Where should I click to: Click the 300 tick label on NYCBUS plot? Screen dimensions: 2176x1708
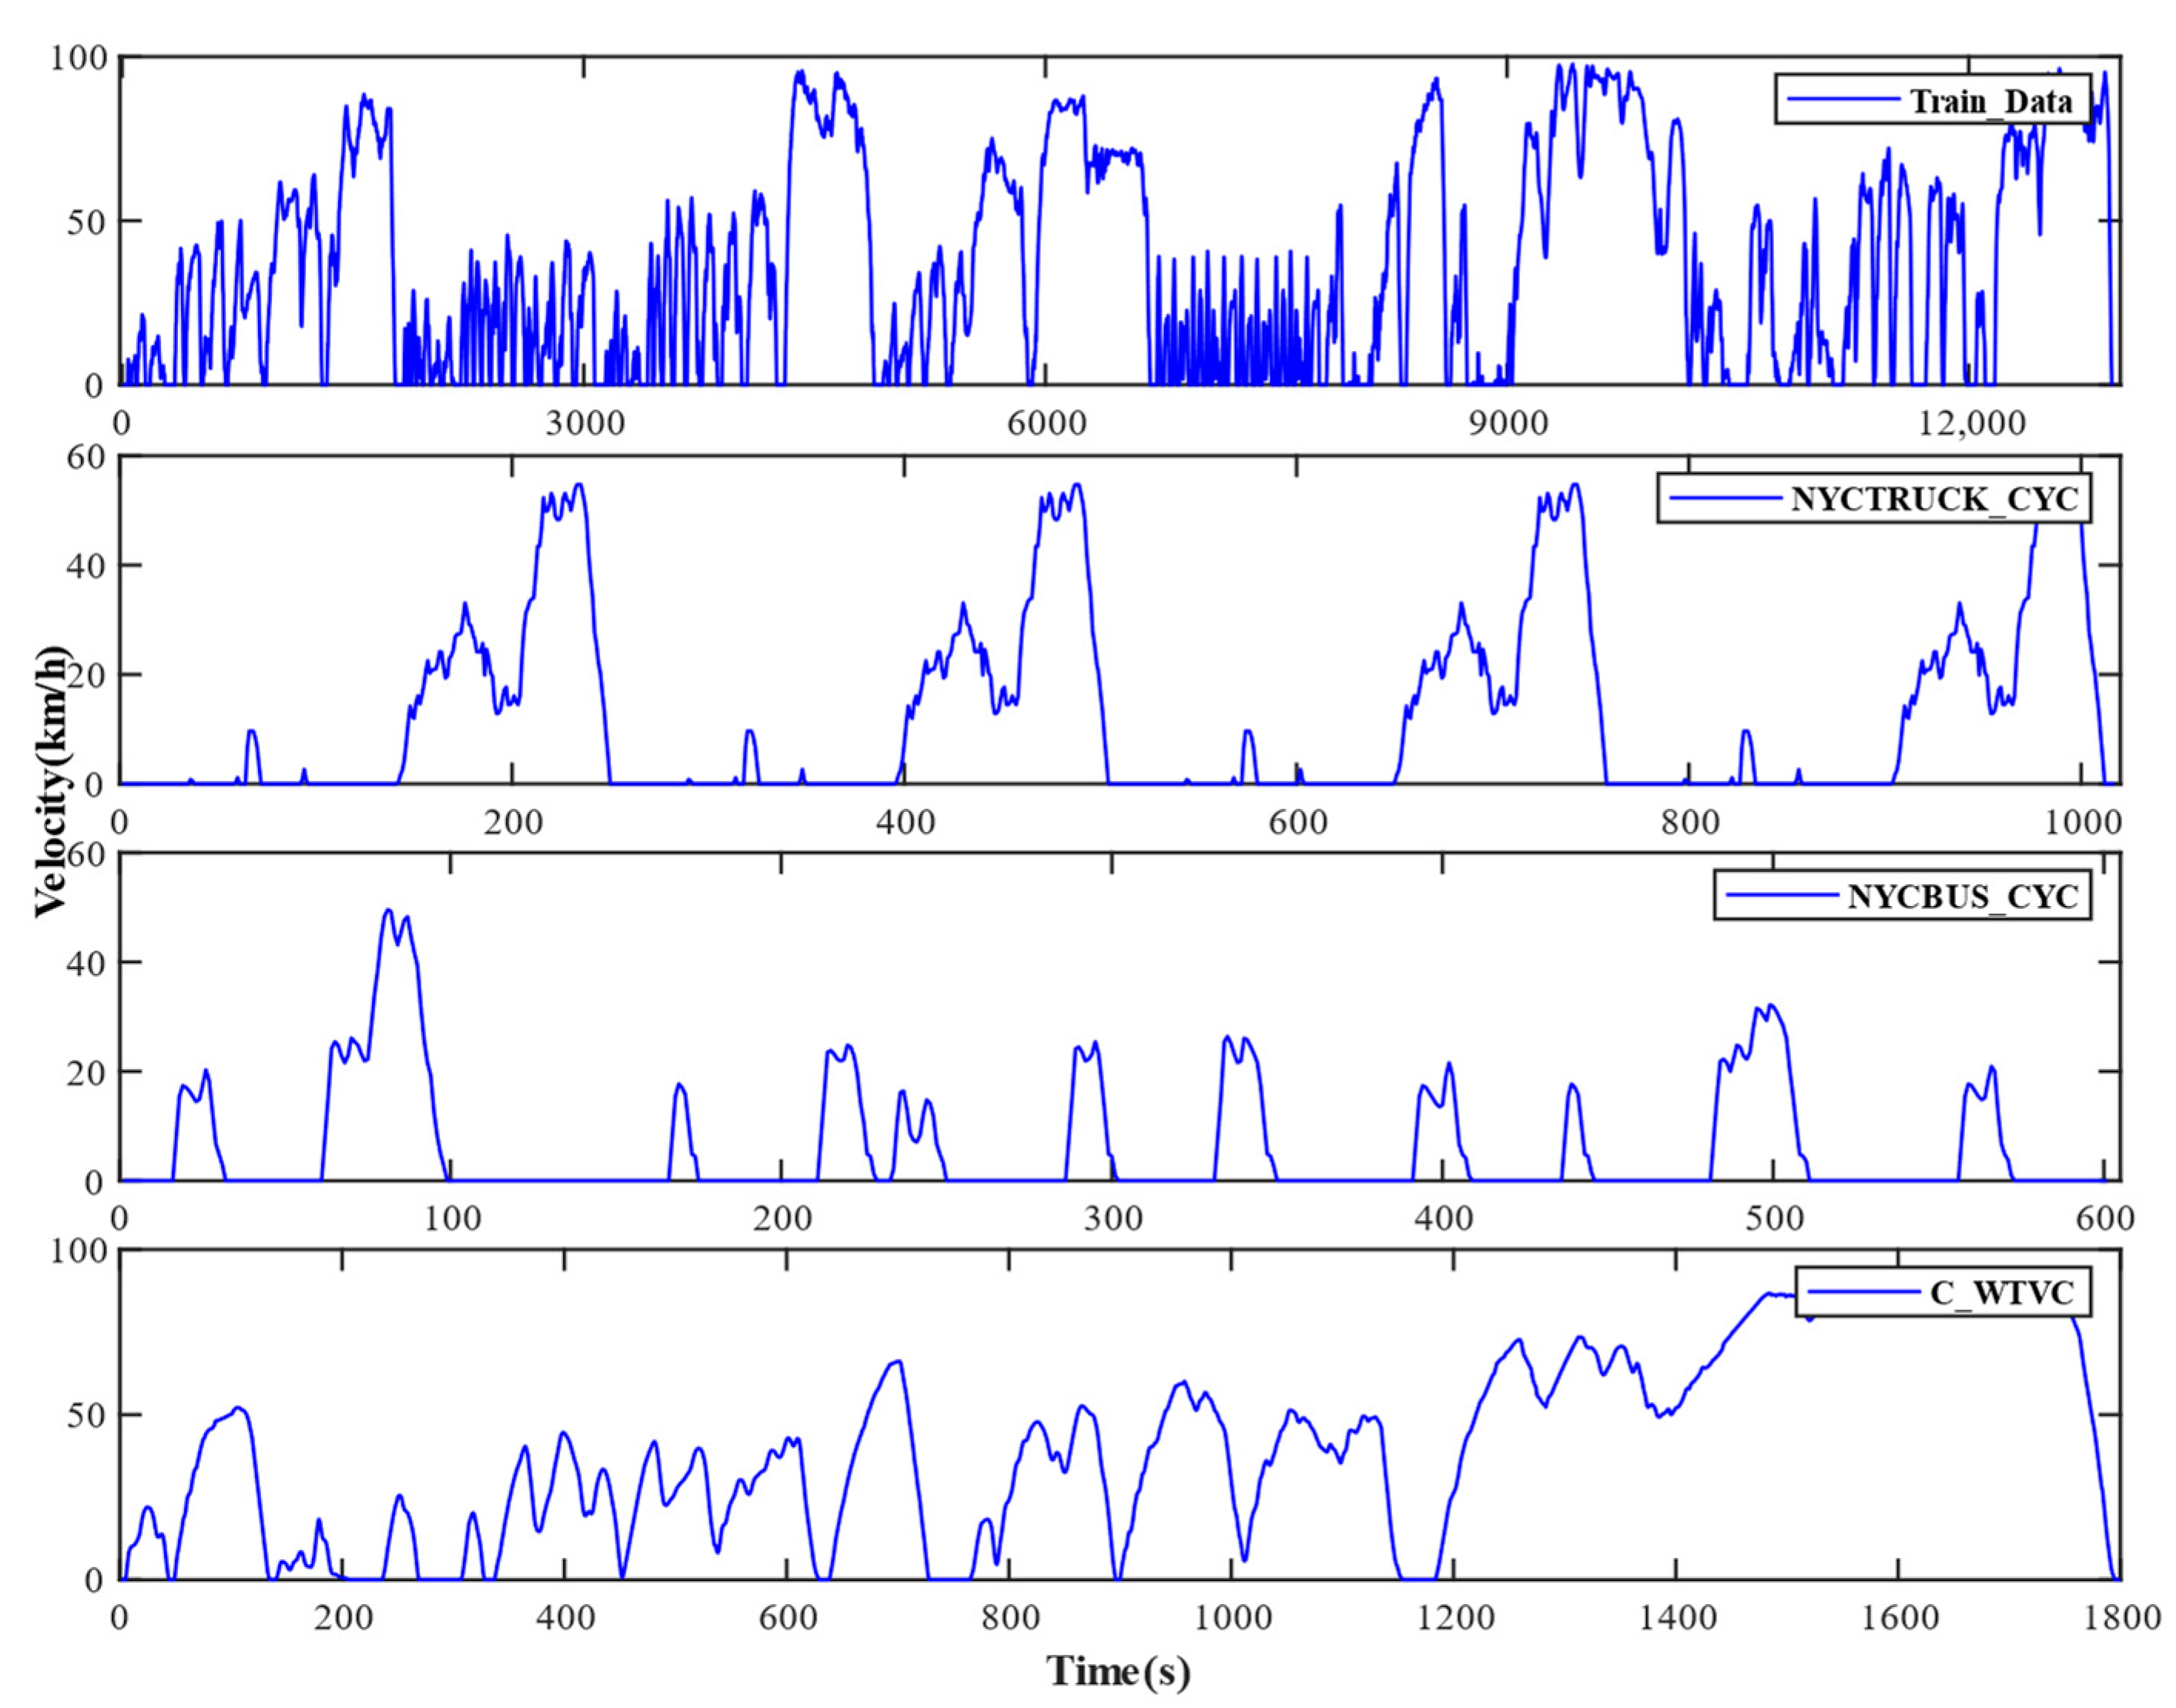[1113, 1219]
